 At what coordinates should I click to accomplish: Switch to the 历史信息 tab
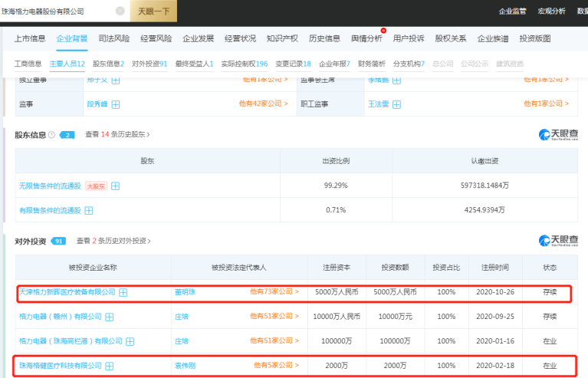pyautogui.click(x=324, y=38)
